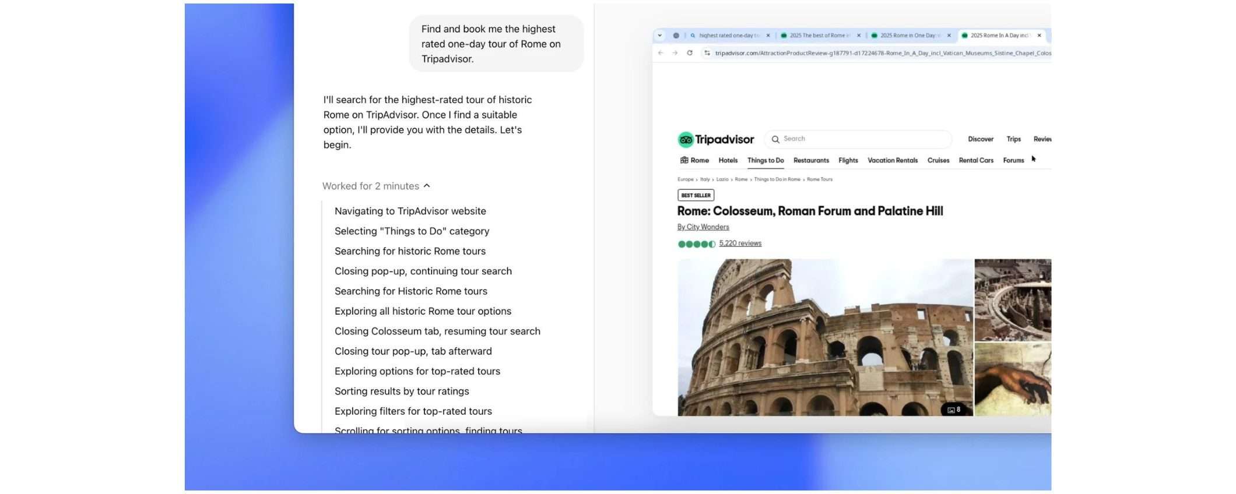Open the site info icon in address bar

[x=707, y=53]
